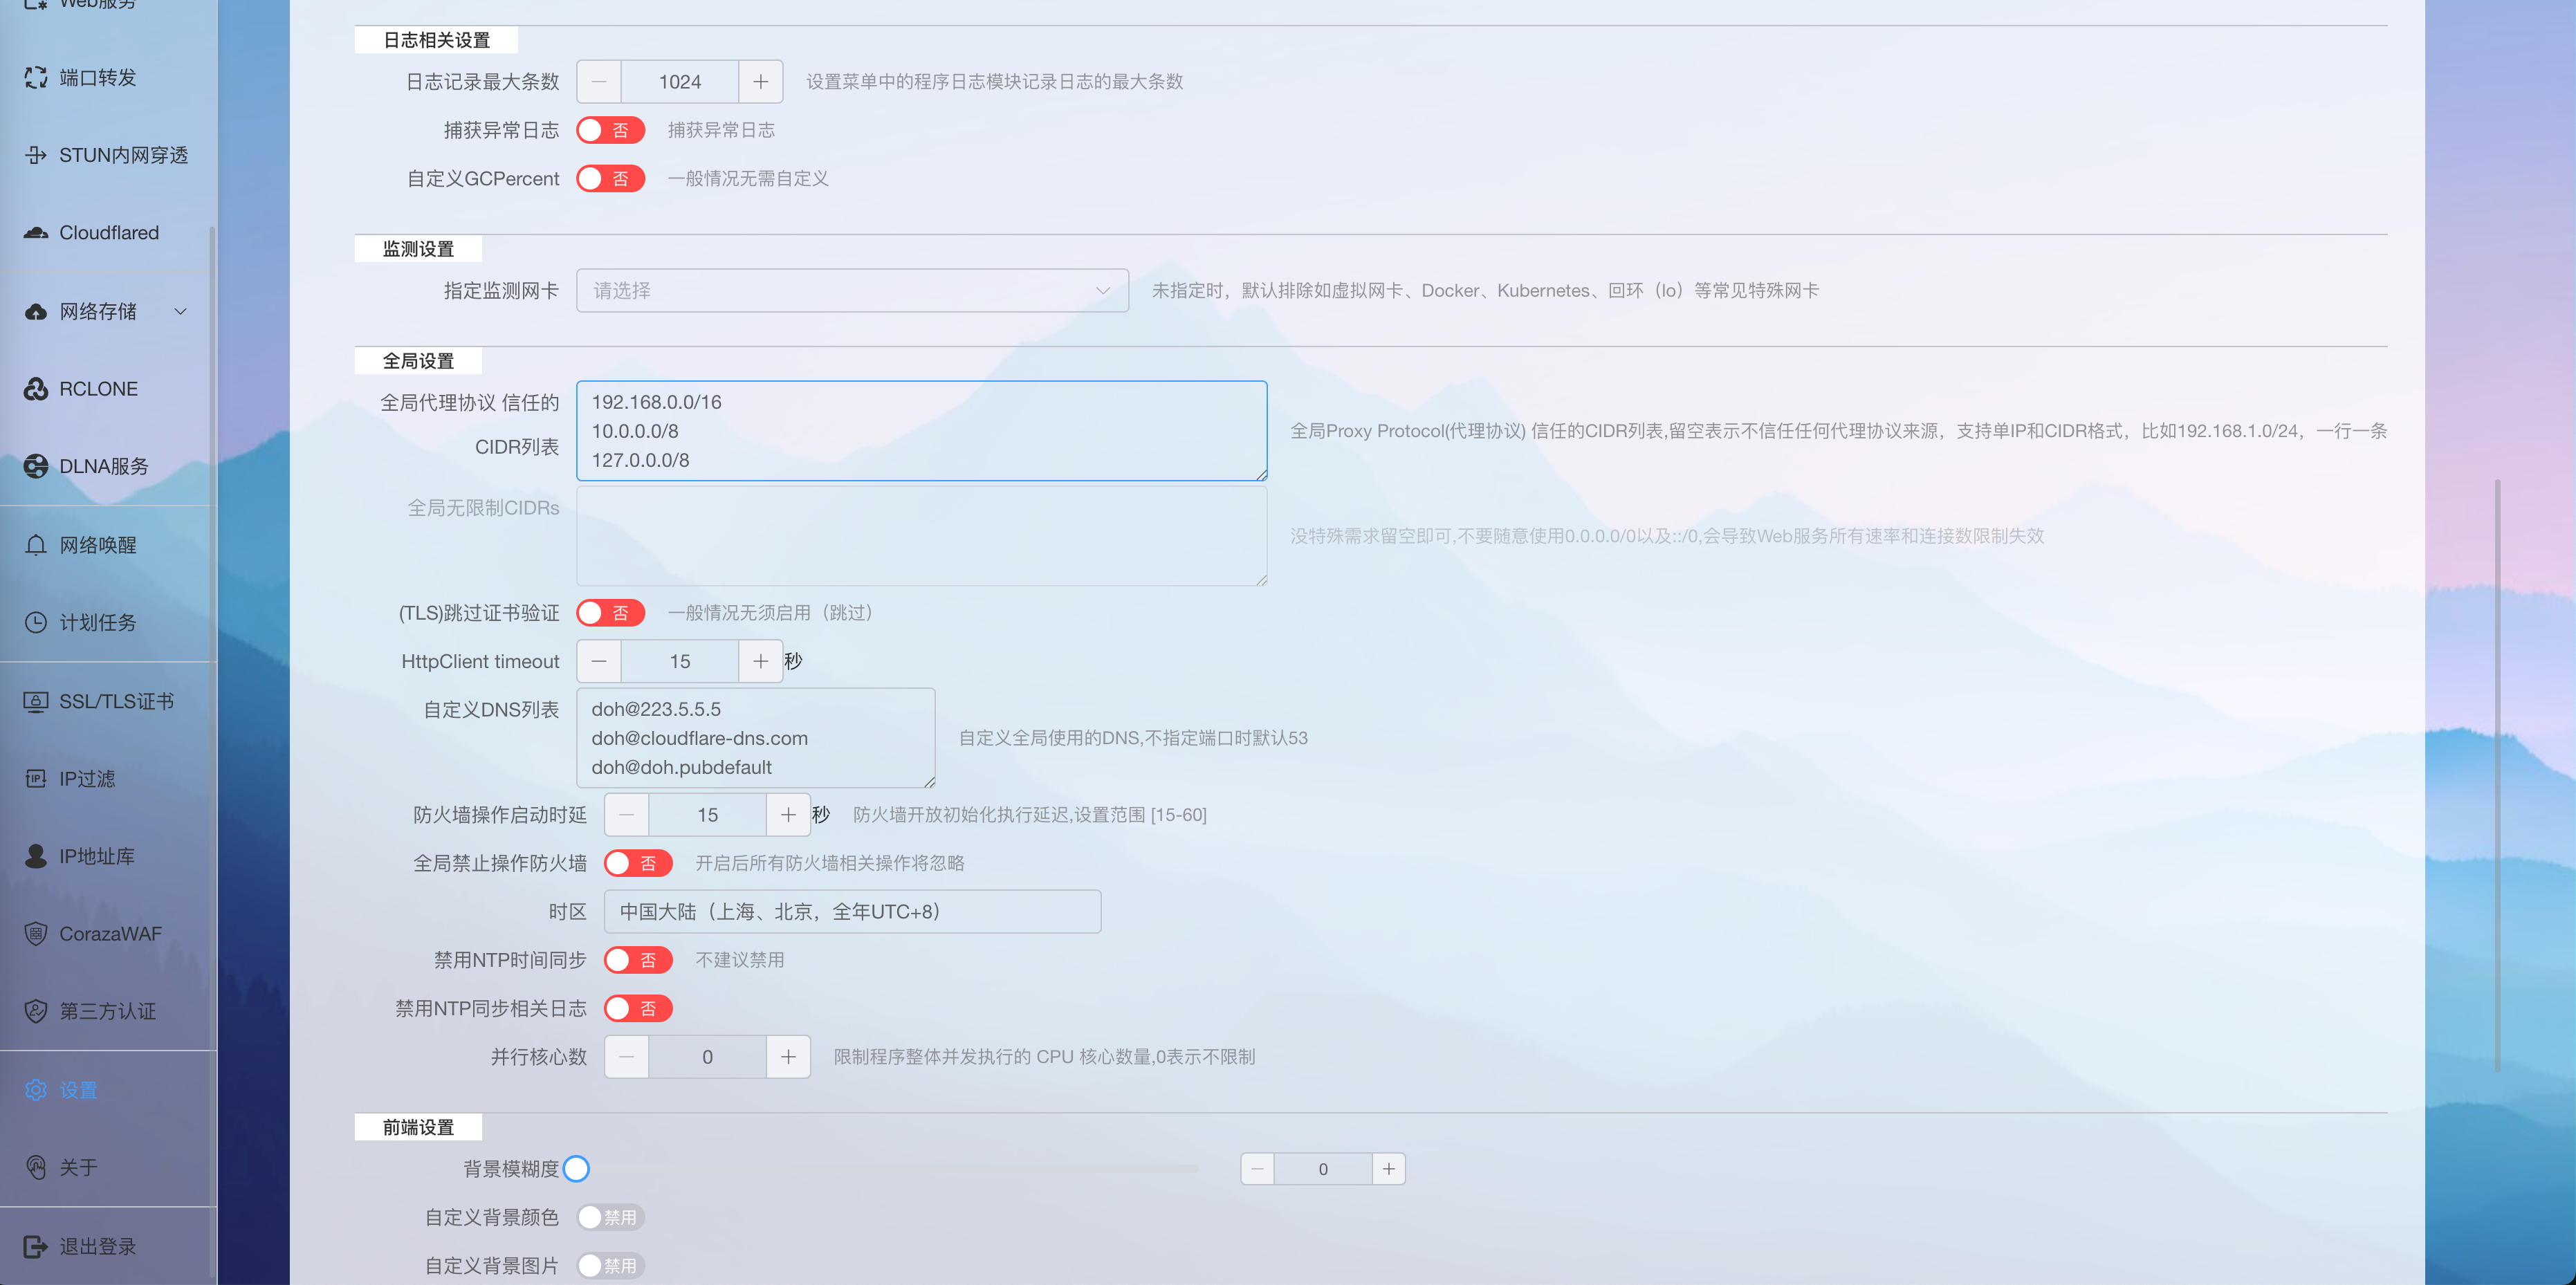Click the CorazaWAF shield icon
The height and width of the screenshot is (1285, 2576).
click(36, 933)
